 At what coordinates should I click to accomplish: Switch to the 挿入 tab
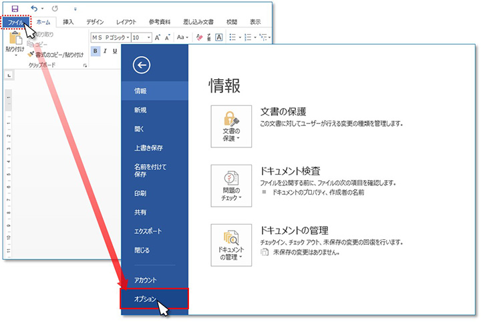pyautogui.click(x=68, y=22)
